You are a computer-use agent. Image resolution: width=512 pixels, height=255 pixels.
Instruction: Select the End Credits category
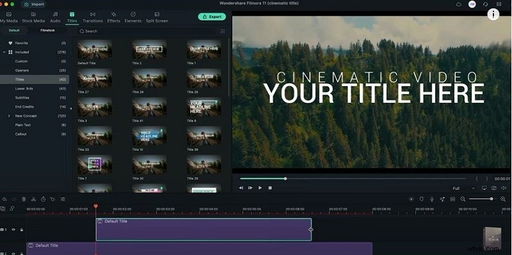pos(35,107)
